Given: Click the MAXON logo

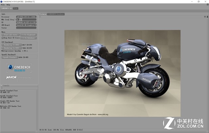Looking at the screenshot, I should click(x=11, y=78).
